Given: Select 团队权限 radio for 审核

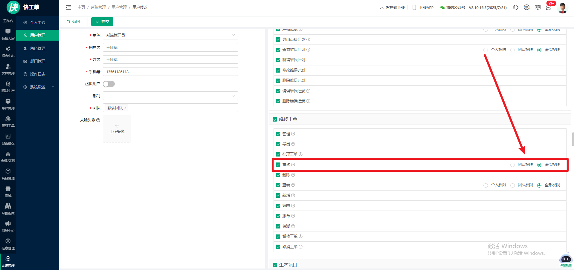Looking at the screenshot, I should click(x=513, y=165).
